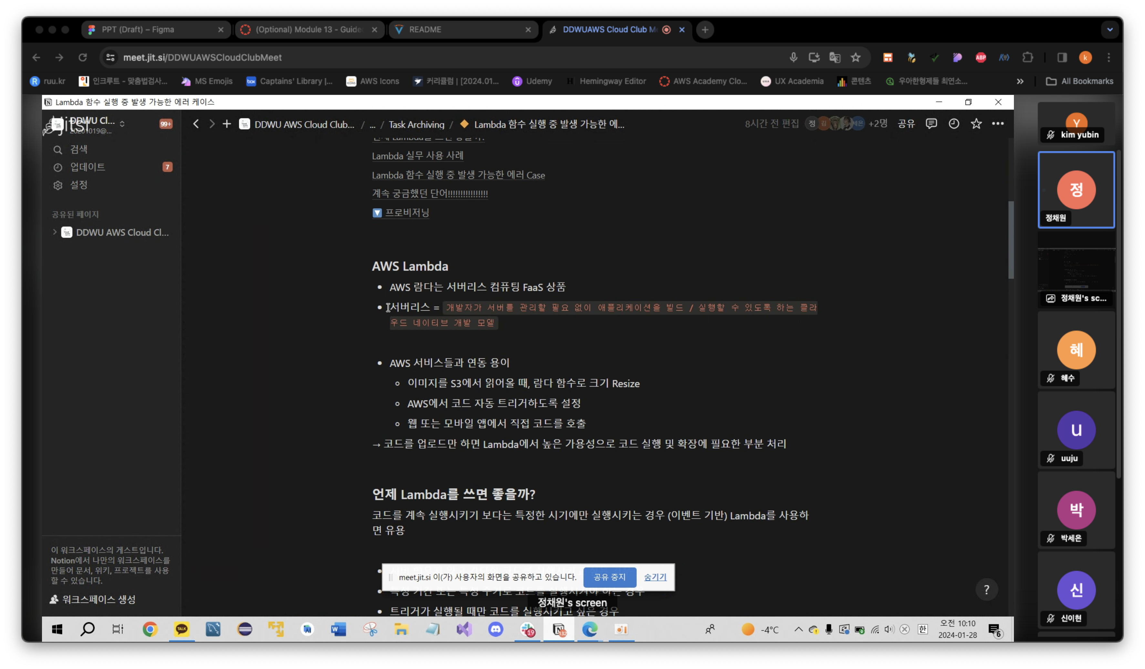Click the Chrome extensions puzzle icon
Image resolution: width=1145 pixels, height=669 pixels.
click(1027, 57)
